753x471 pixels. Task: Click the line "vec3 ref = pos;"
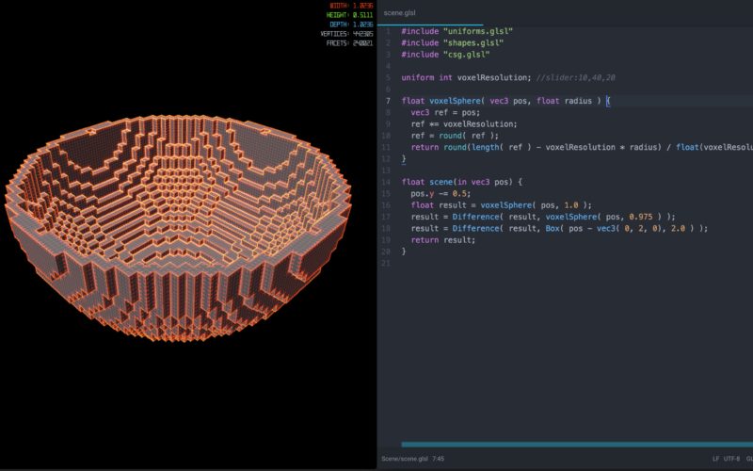(x=445, y=112)
